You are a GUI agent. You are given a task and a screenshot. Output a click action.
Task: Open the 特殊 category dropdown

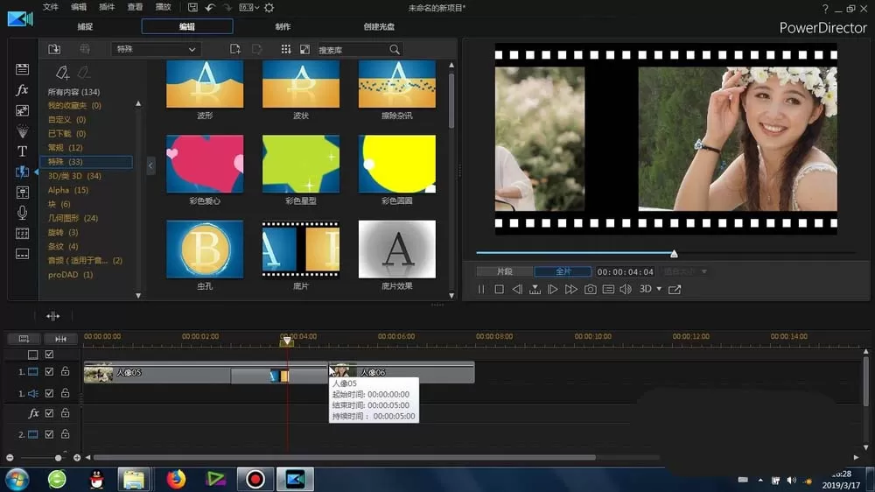tap(156, 49)
